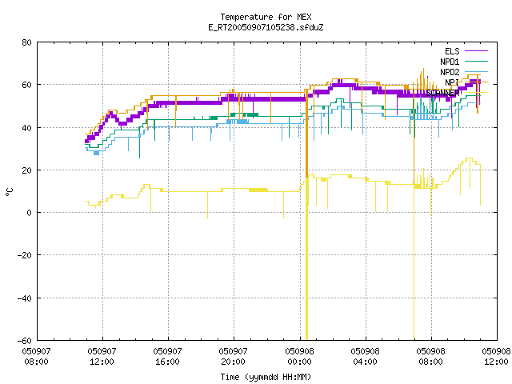Click the y-axis tick label 20
The height and width of the screenshot is (384, 512).
pyautogui.click(x=27, y=170)
